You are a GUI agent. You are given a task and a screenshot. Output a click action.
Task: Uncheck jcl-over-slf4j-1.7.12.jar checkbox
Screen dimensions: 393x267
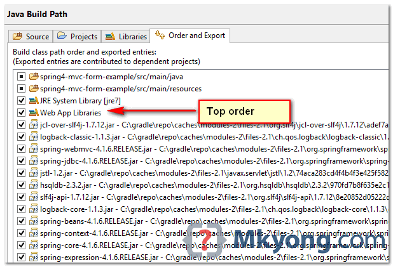point(22,124)
